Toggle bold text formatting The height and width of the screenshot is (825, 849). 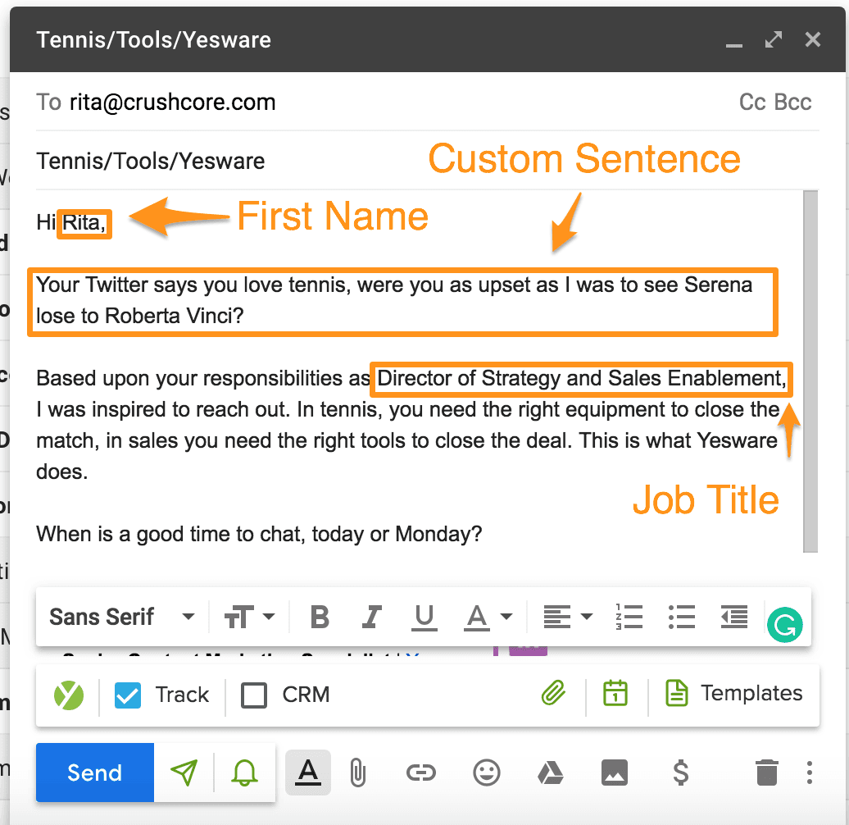point(320,617)
